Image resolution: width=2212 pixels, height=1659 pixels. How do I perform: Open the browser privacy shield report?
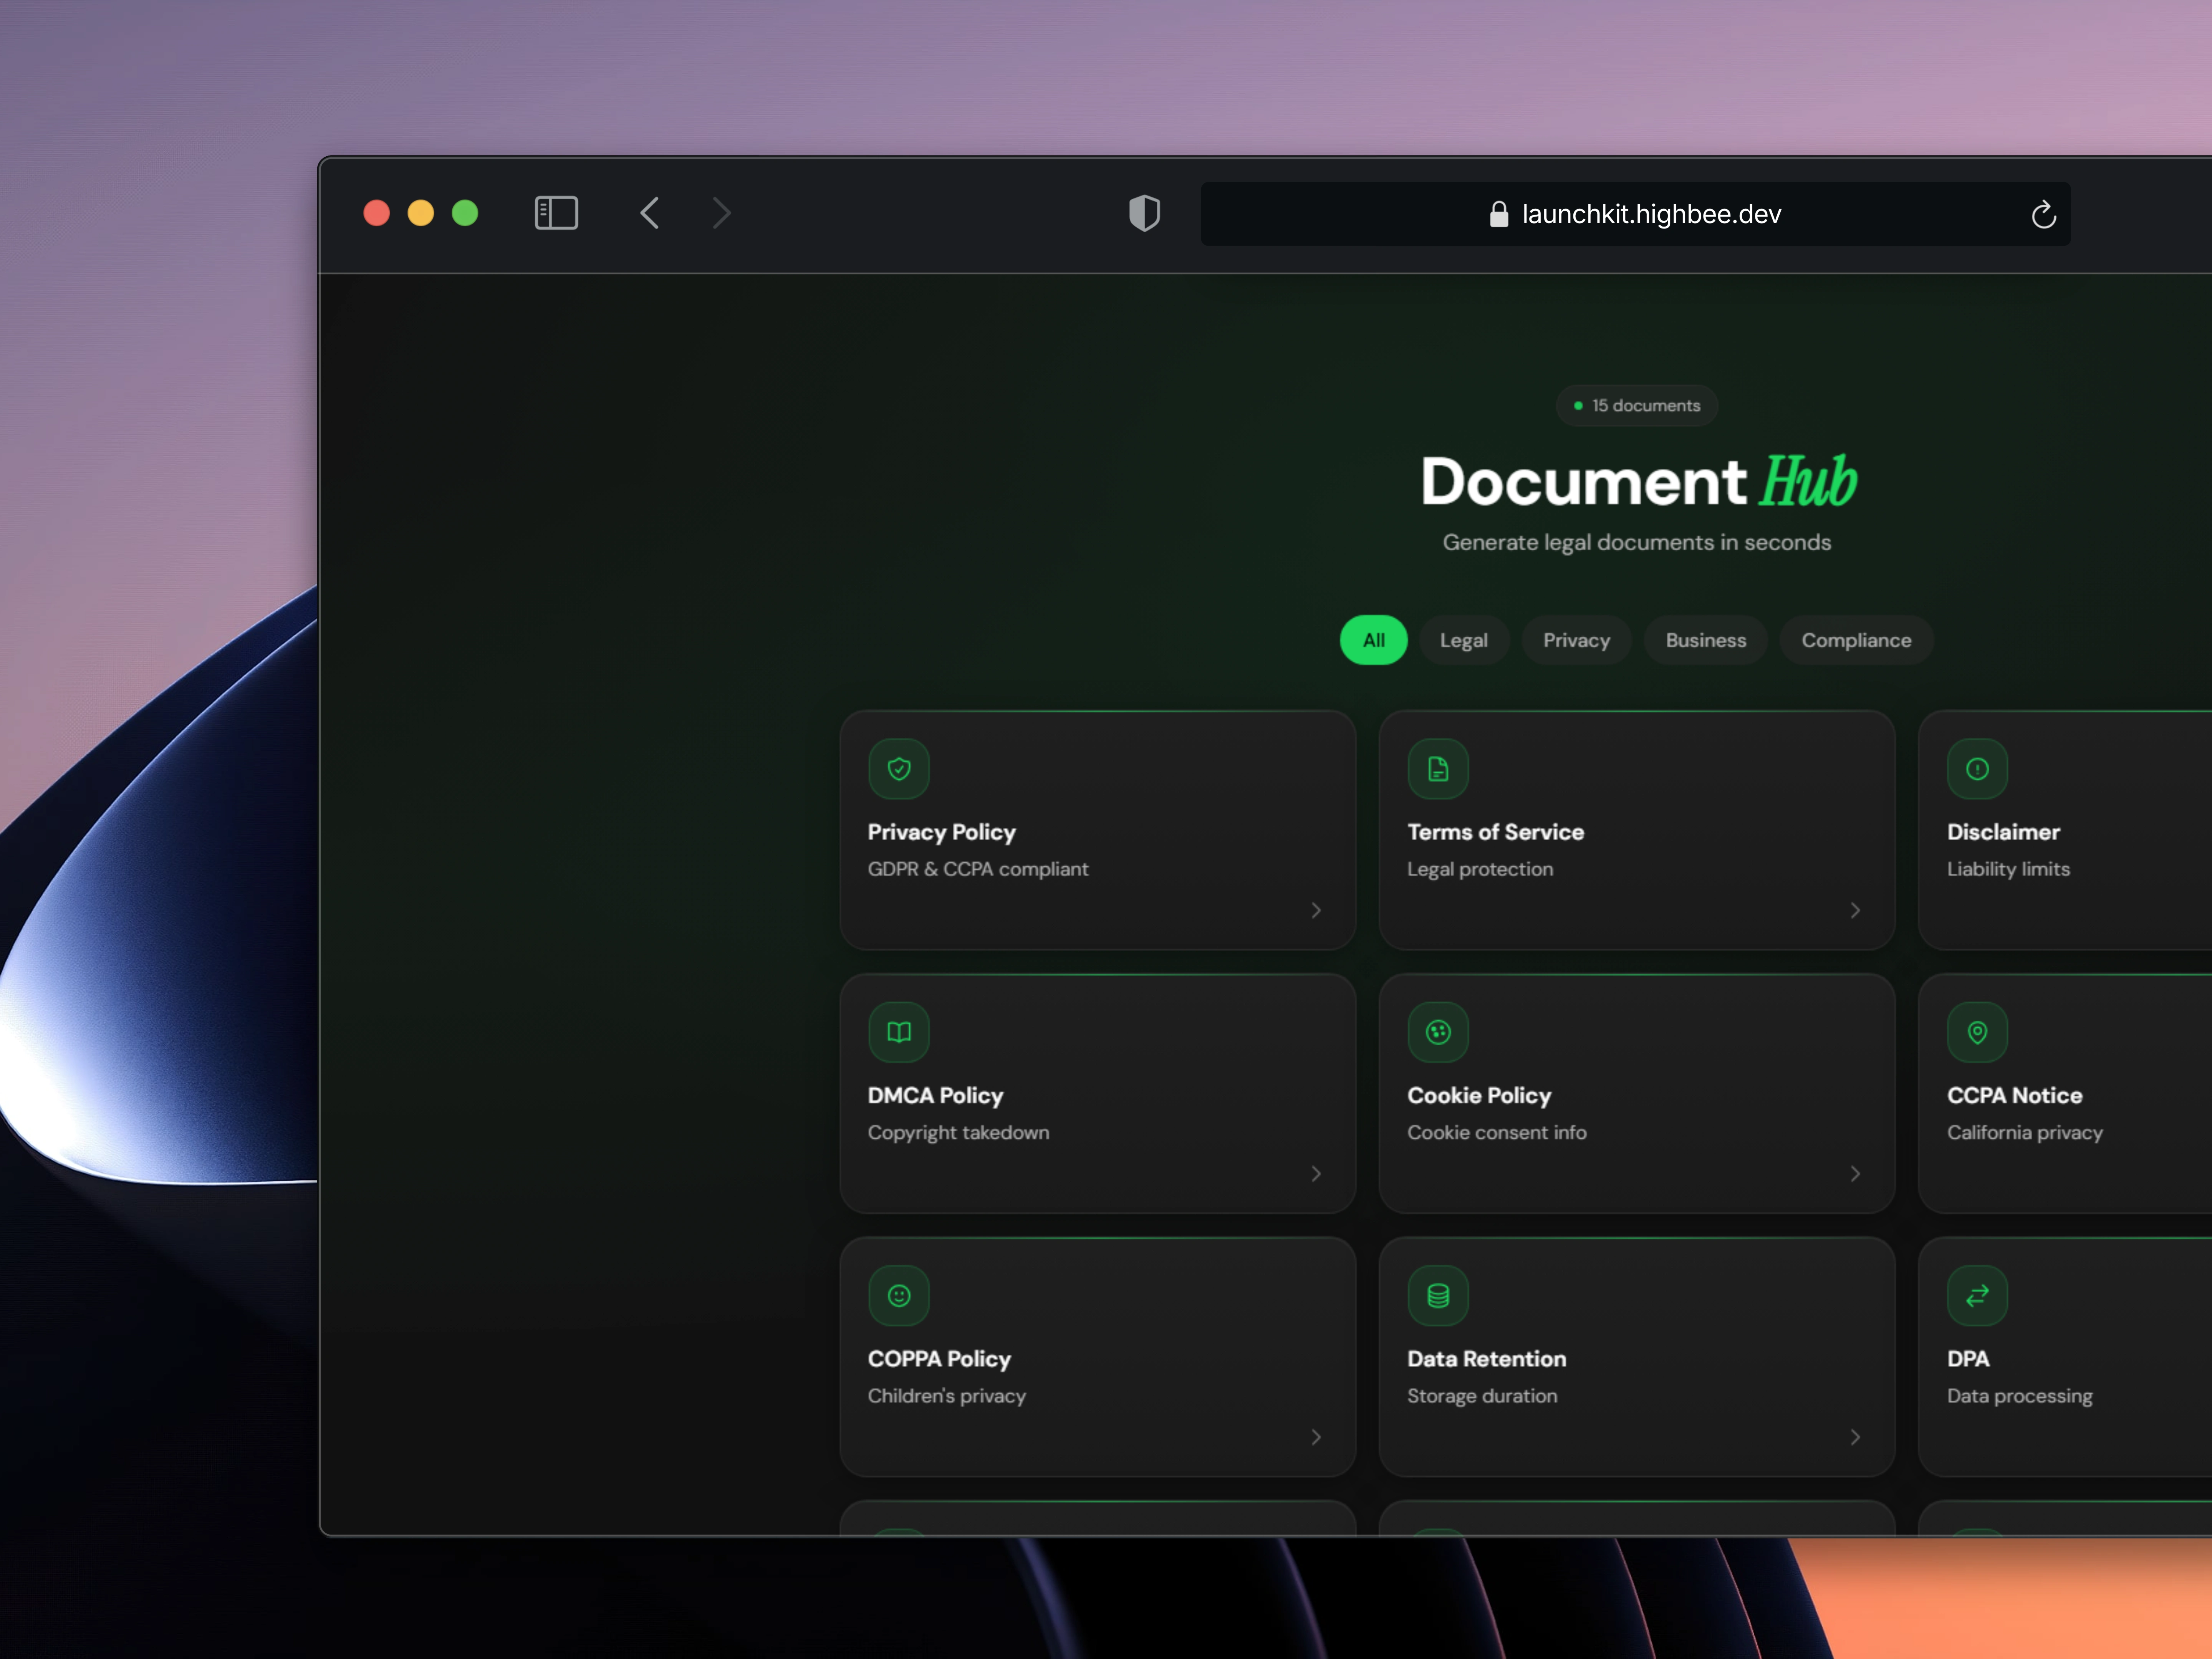click(x=1144, y=213)
